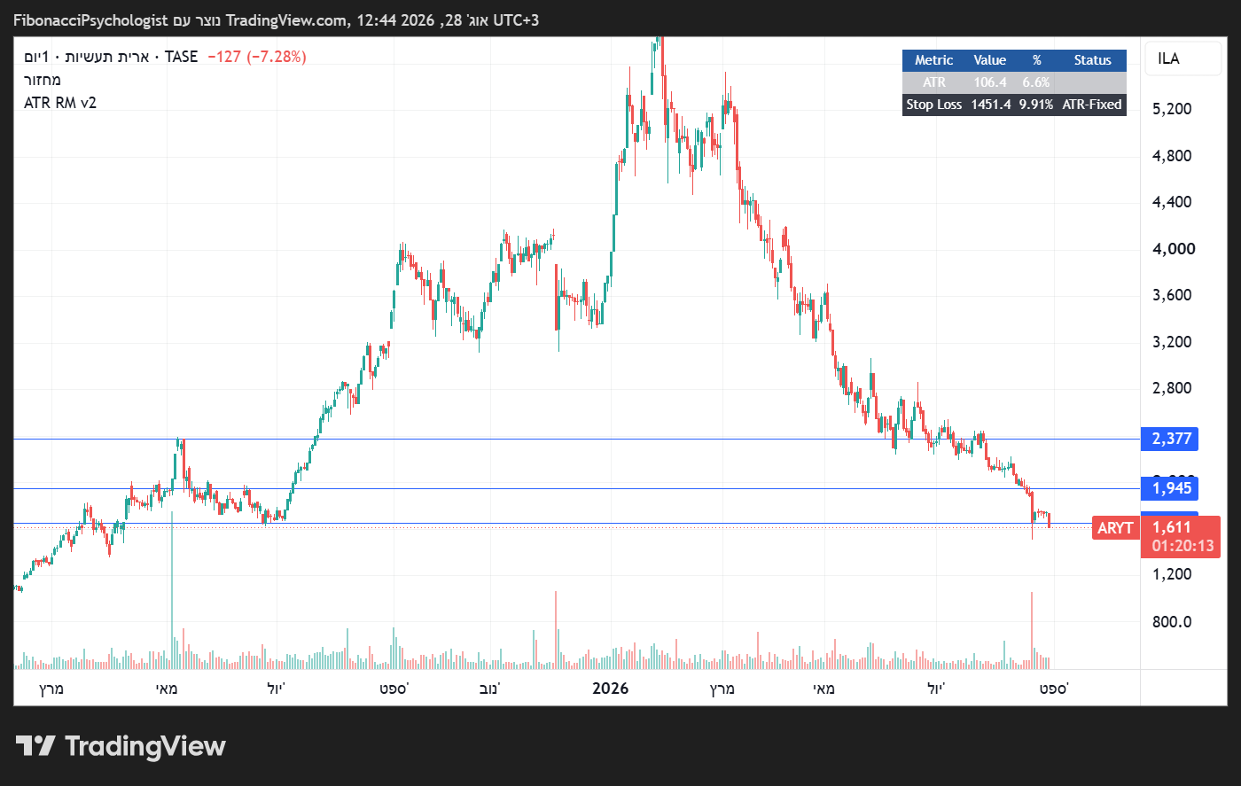The image size is (1241, 786).
Task: Select the ארית תעשיות symbol title
Action: click(108, 57)
